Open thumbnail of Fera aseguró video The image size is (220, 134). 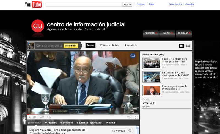pyautogui.click(x=152, y=90)
